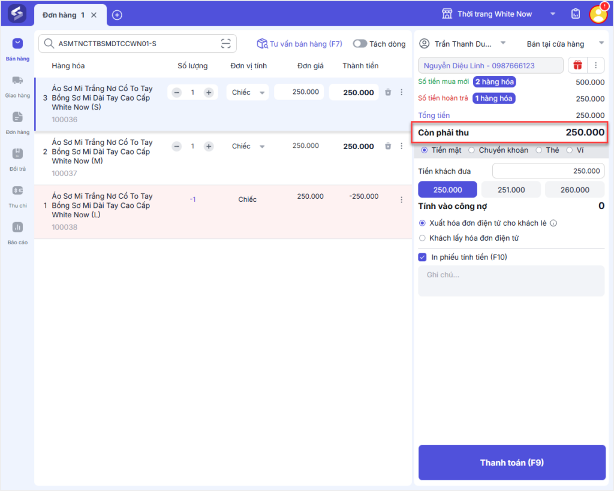Viewport: 614px width, 491px height.
Task: Click info icon next to khách lẻ
Action: click(553, 223)
